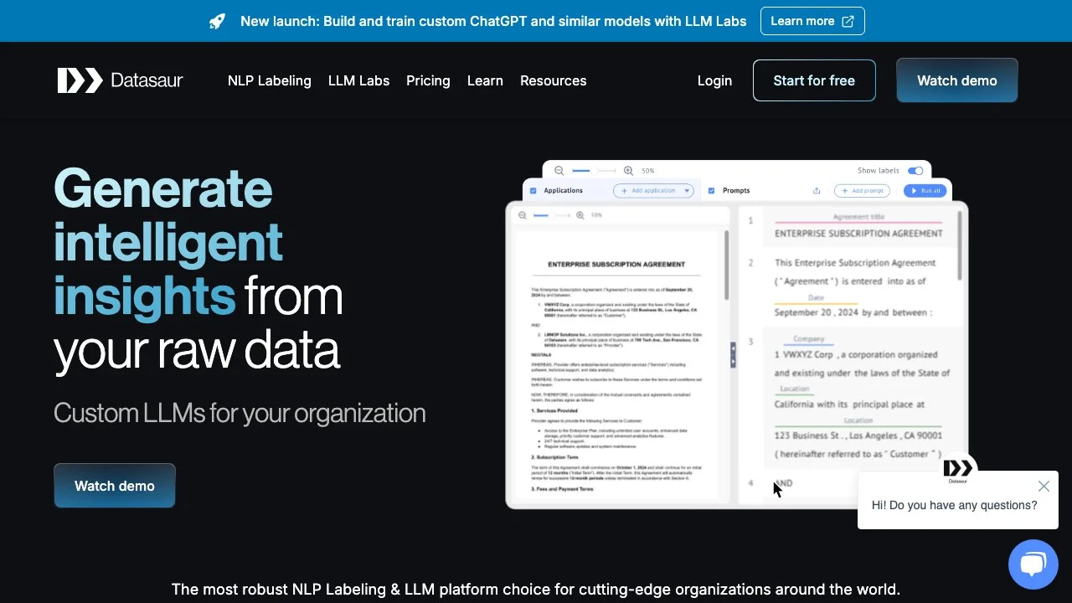Close the chat greeting popup

tap(1044, 487)
